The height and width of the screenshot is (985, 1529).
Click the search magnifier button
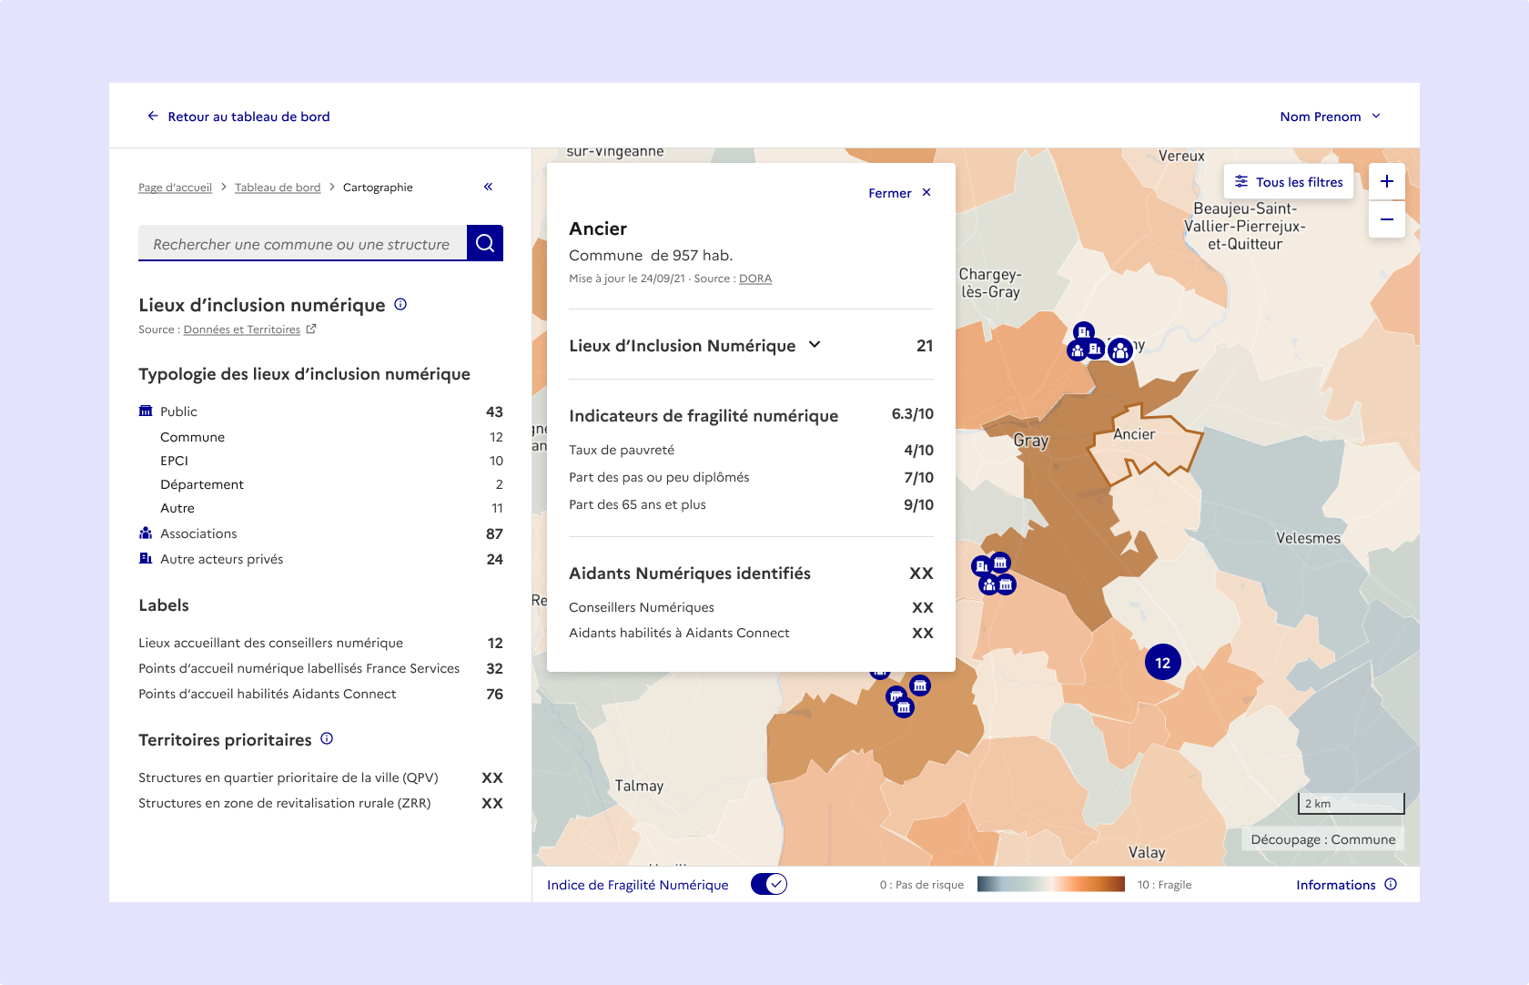pos(485,243)
